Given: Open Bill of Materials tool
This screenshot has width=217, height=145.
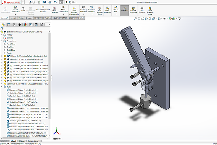Looking at the screenshot, I should pos(107,10).
